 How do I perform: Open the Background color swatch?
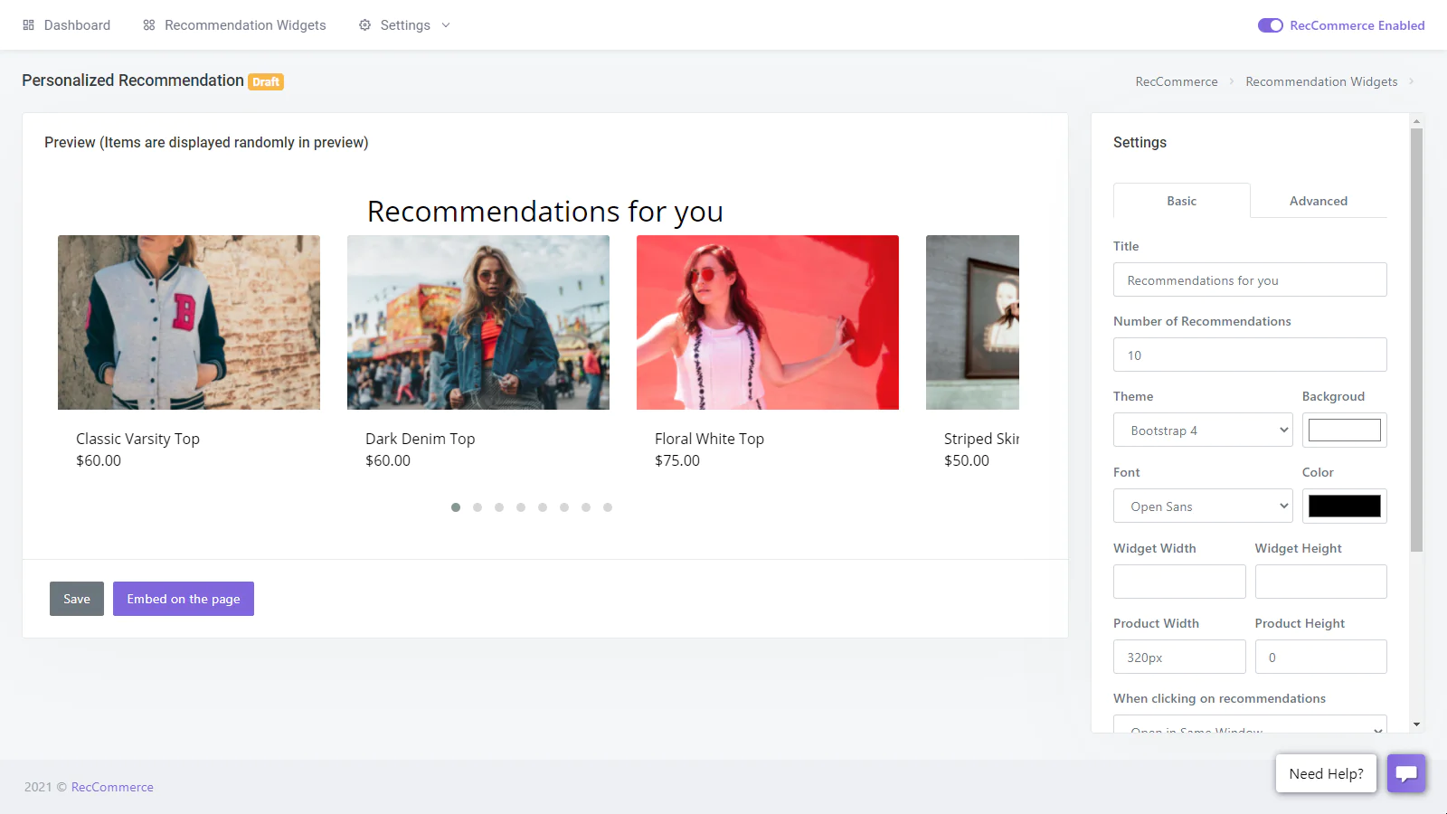[x=1344, y=431]
